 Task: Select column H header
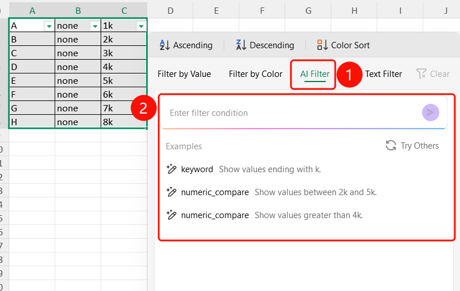click(354, 11)
